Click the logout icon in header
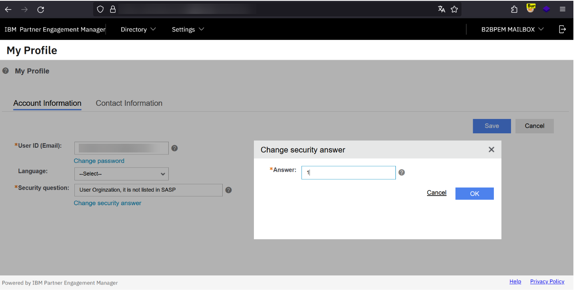Viewport: 581px width, 291px height. click(x=562, y=29)
